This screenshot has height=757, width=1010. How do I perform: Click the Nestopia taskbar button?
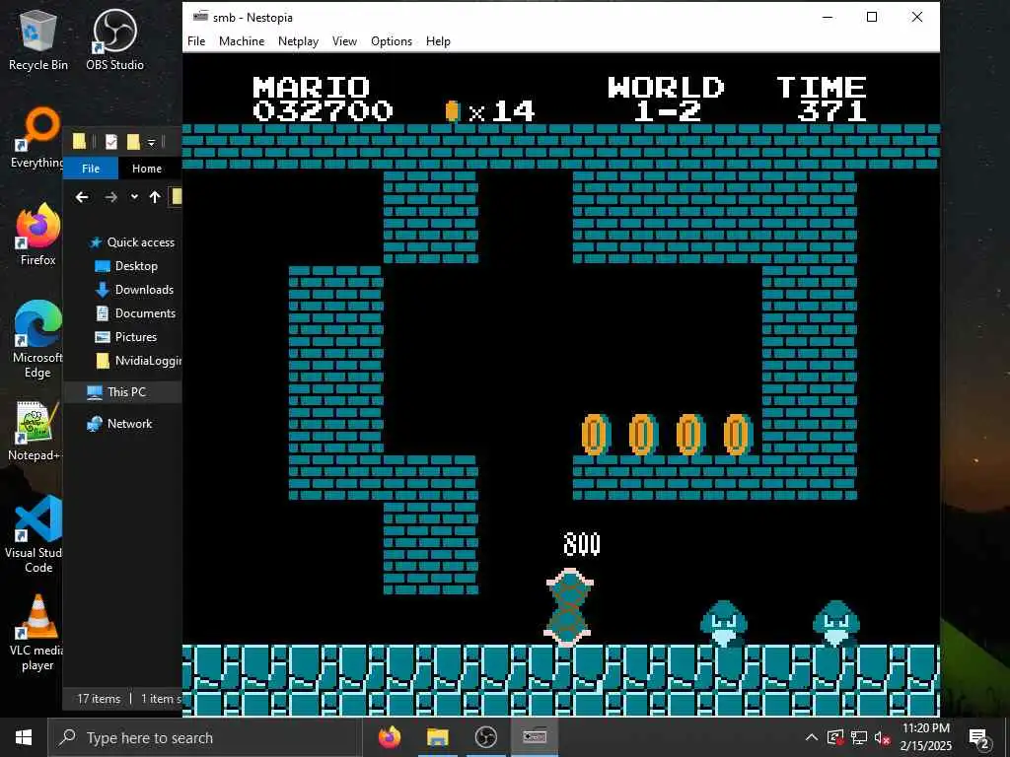click(534, 737)
